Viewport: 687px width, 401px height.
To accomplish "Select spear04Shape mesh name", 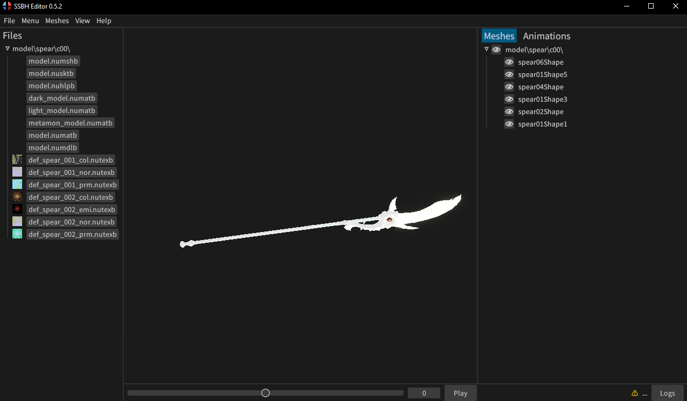I will click(x=540, y=87).
